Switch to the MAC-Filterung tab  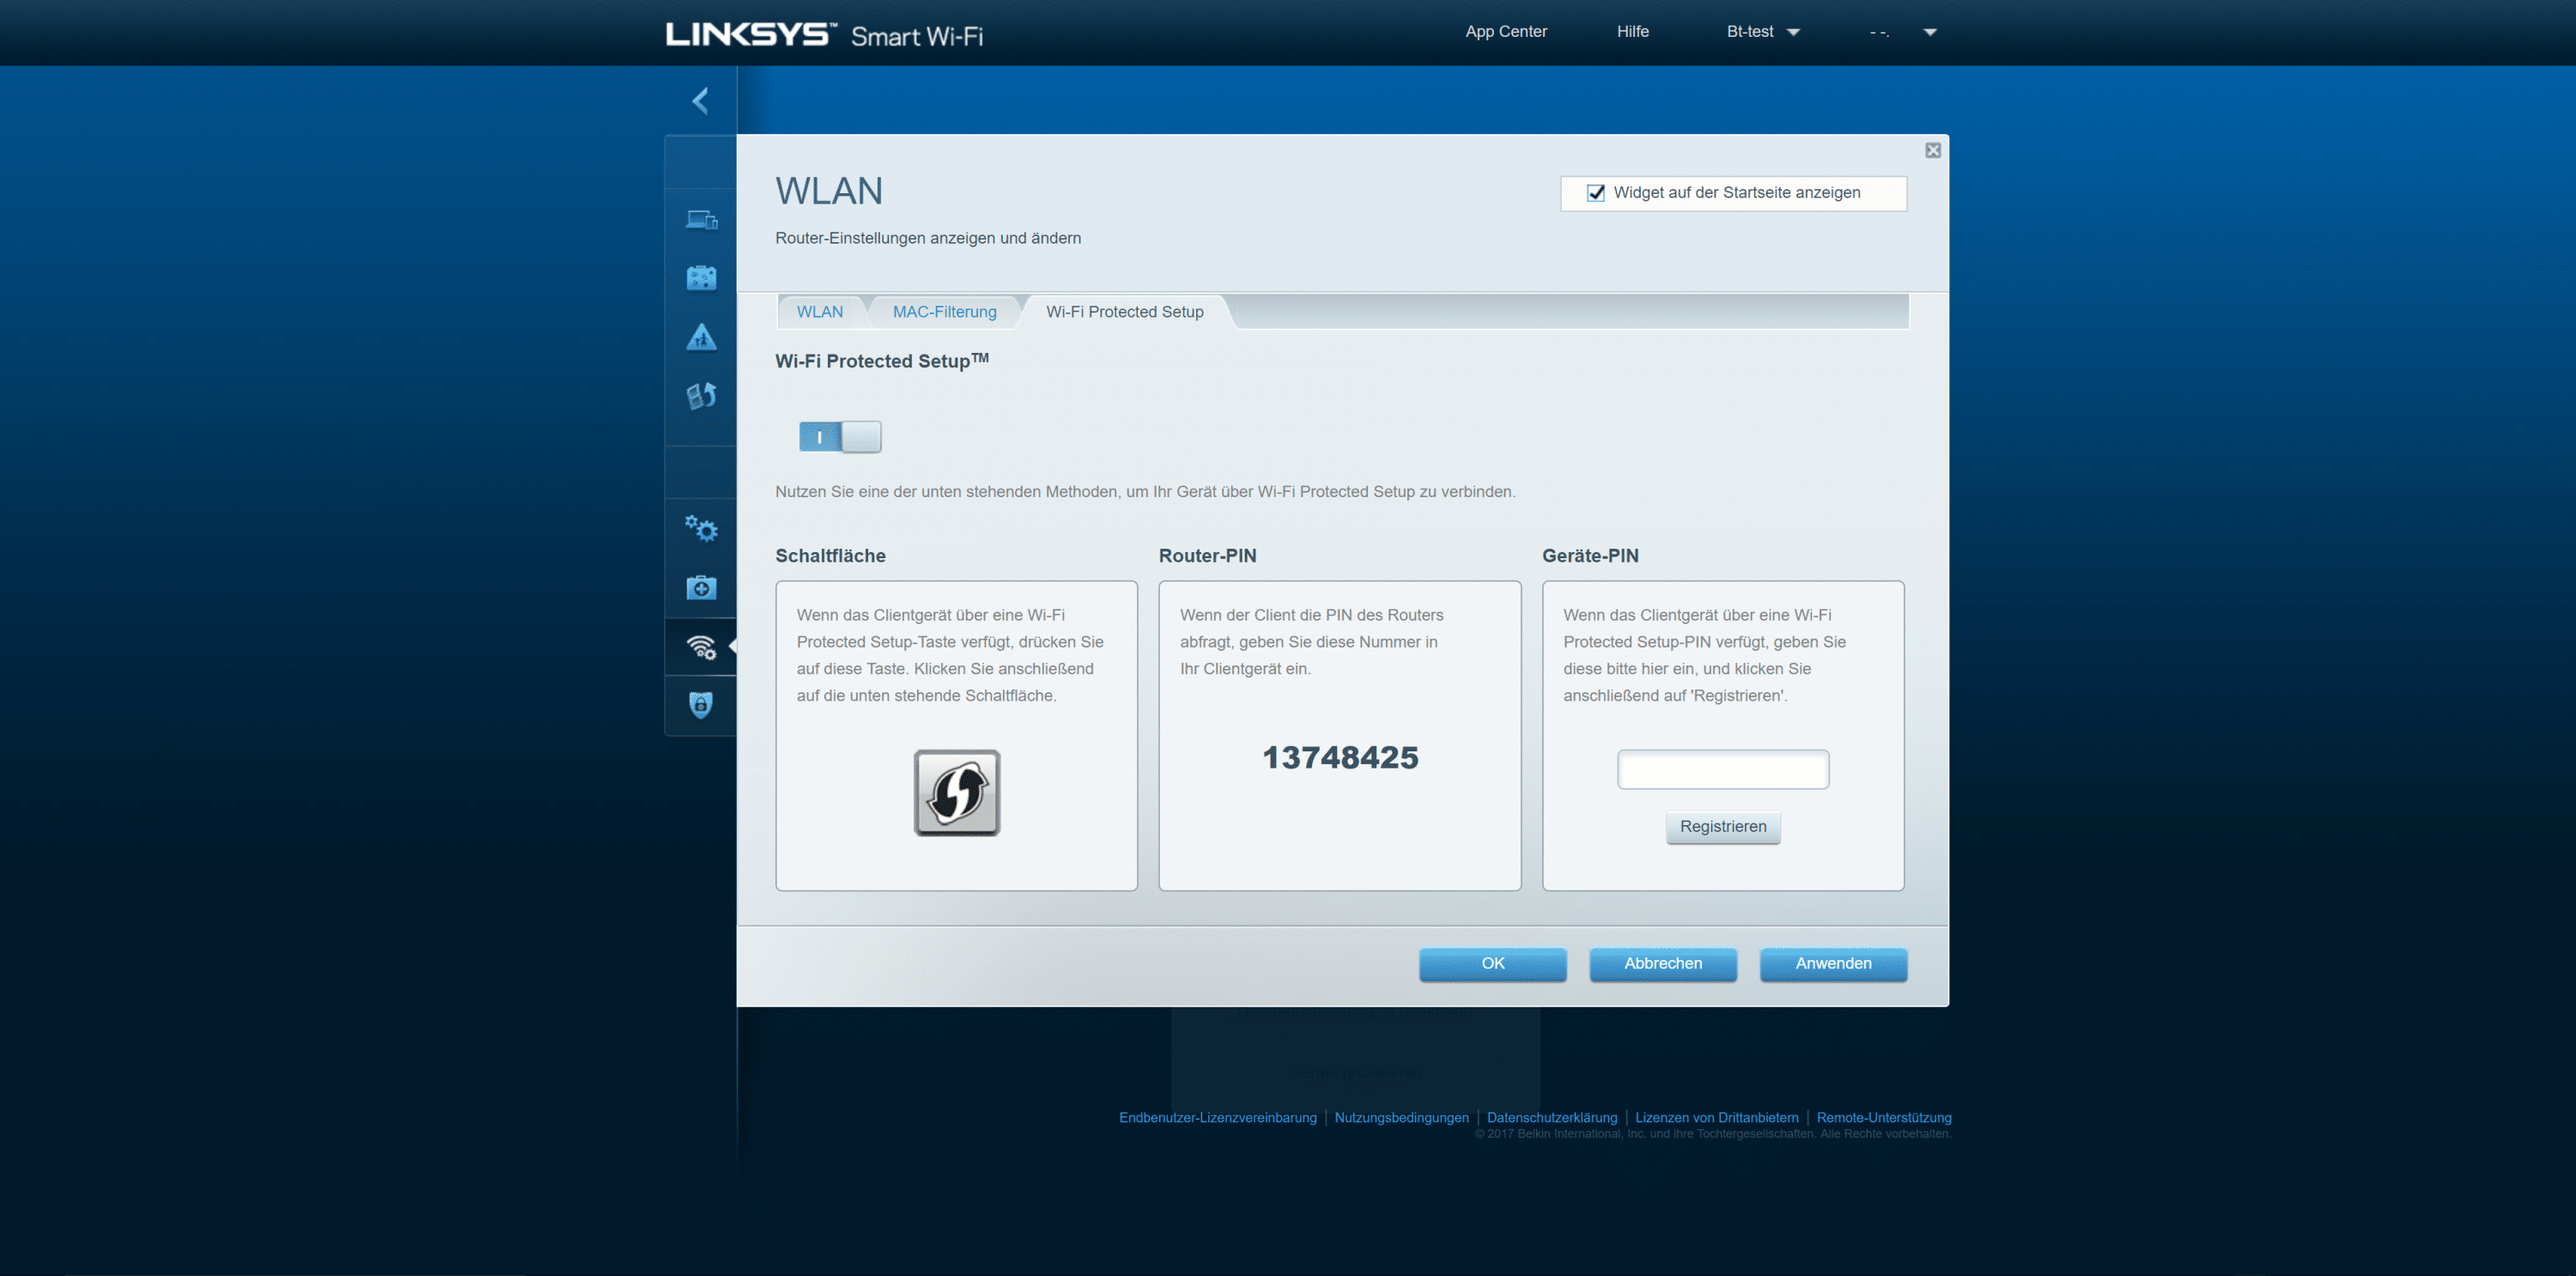tap(944, 312)
